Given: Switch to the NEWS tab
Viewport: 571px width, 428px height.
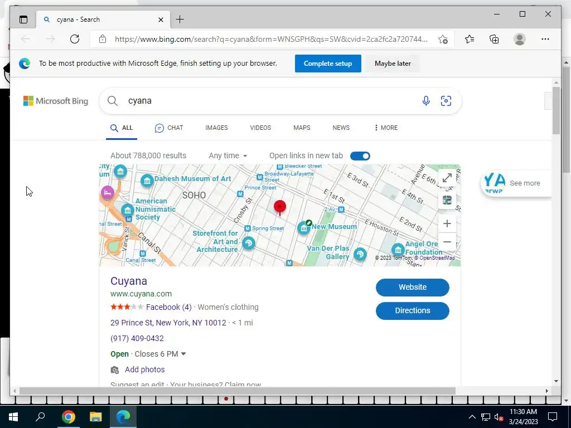Looking at the screenshot, I should [x=341, y=128].
